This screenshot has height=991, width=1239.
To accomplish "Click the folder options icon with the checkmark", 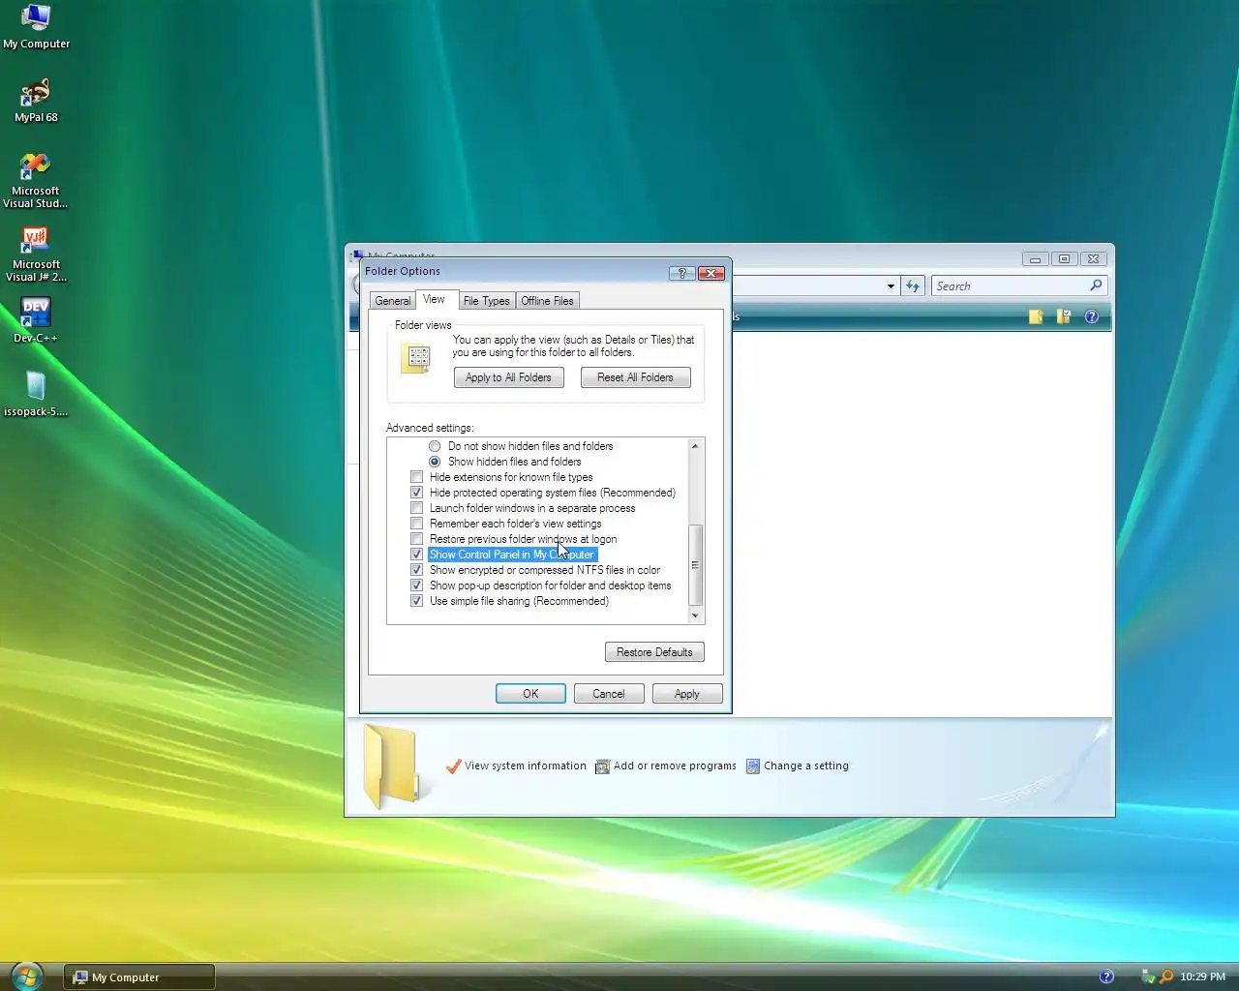I will coord(1064,316).
